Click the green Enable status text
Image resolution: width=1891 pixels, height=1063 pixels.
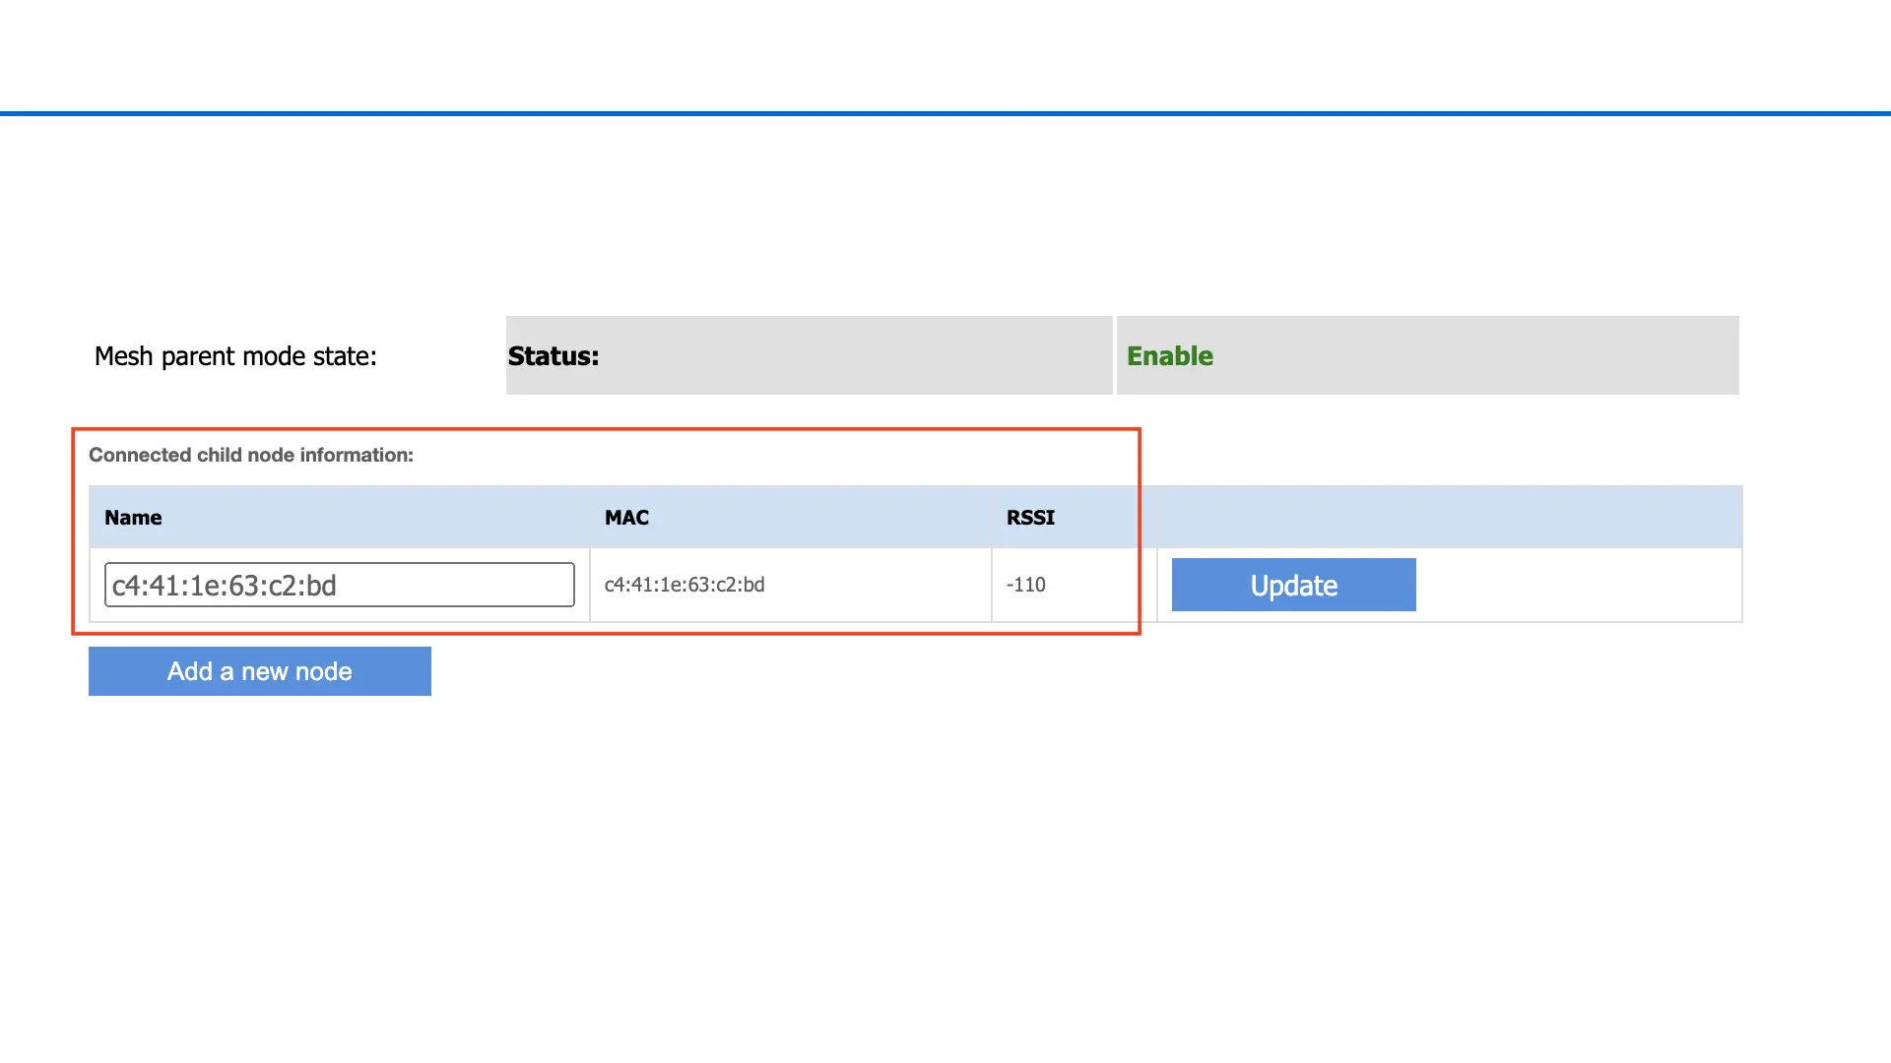coord(1169,356)
